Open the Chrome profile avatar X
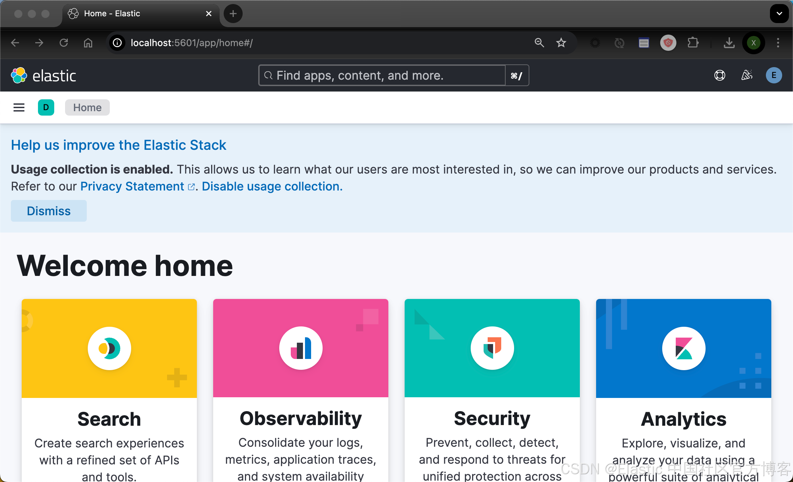793x482 pixels. click(x=754, y=43)
